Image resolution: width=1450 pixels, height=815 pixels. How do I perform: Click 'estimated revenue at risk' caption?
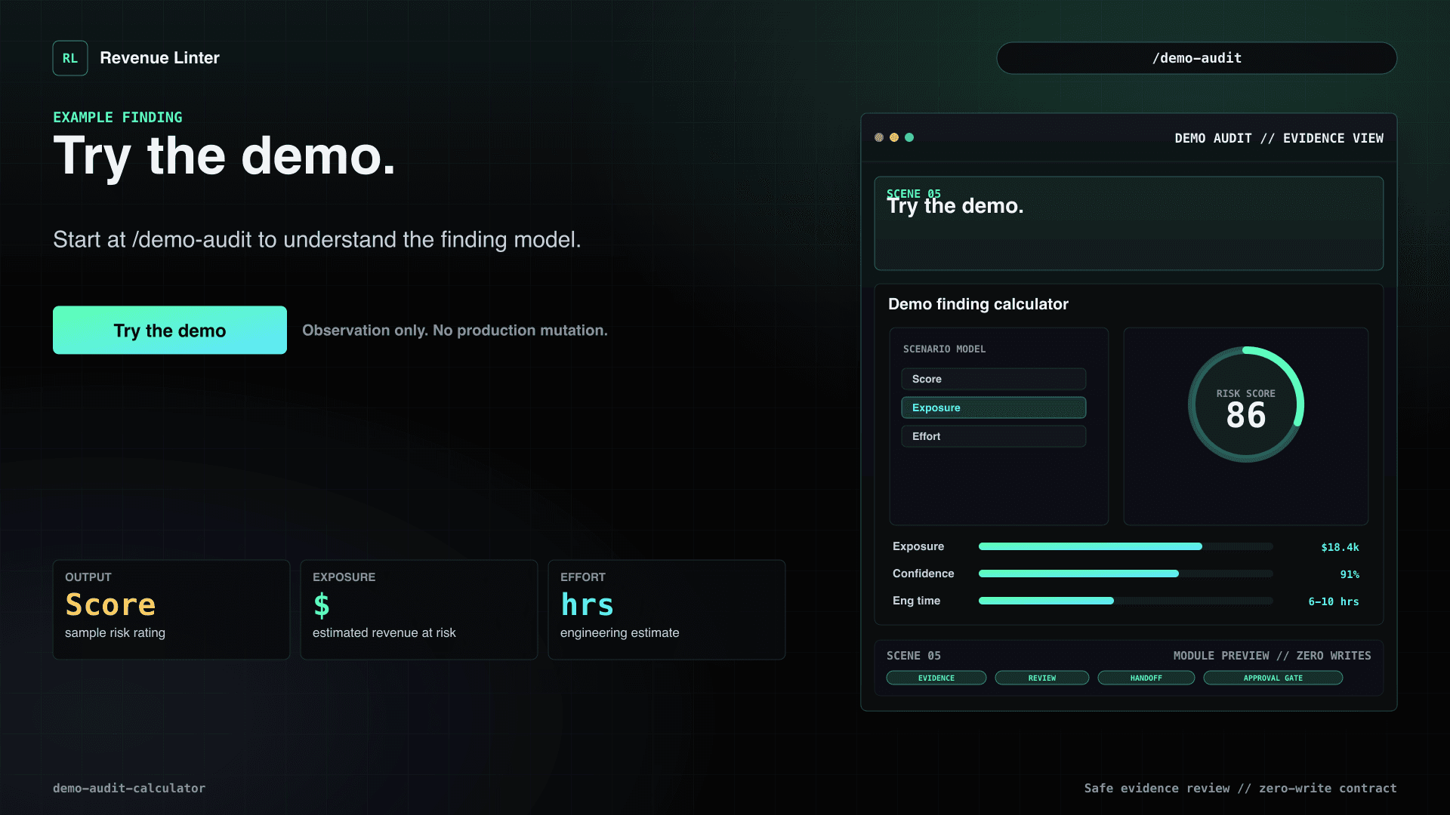pyautogui.click(x=384, y=633)
